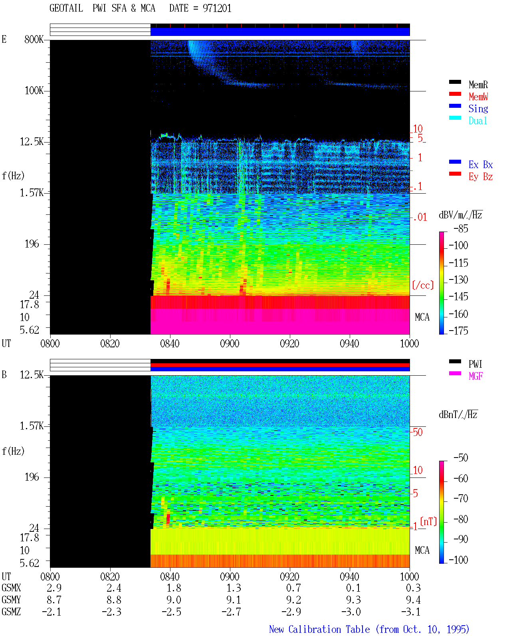Screen dimensions: 511x636
Task: Click the blue Sing legend swatch
Action: [455, 106]
